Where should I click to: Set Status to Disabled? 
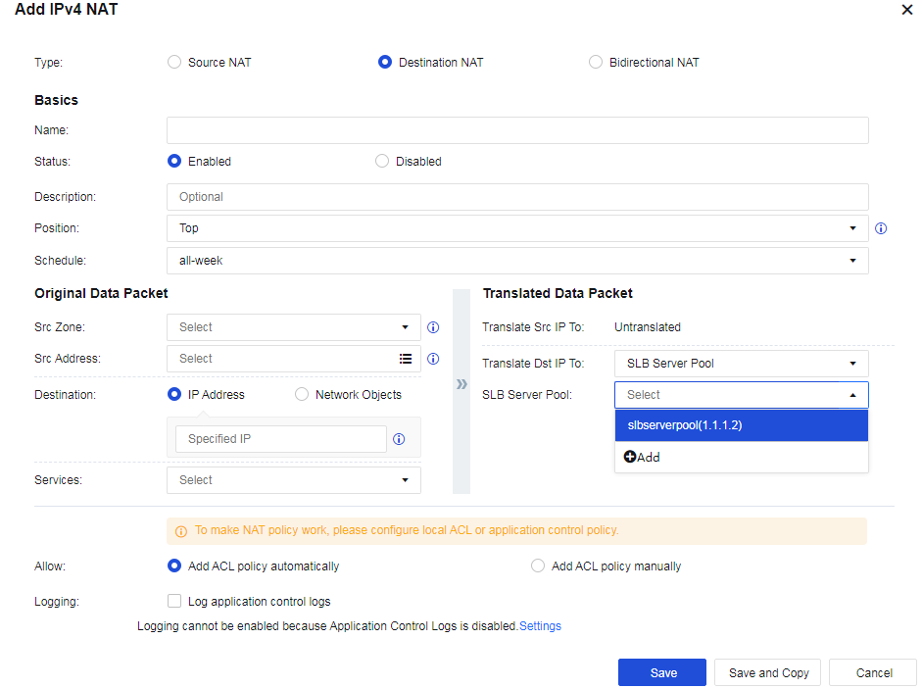[382, 162]
